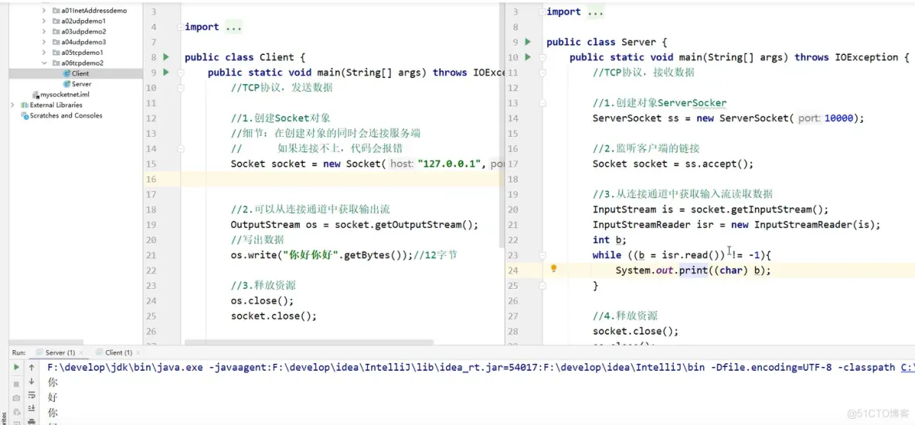This screenshot has height=425, width=915.
Task: Collapse the a06tcpdemo2 package
Action: pyautogui.click(x=44, y=63)
